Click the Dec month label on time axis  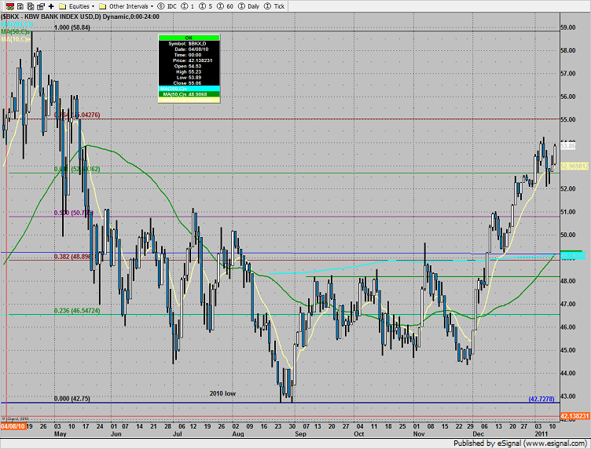[478, 434]
